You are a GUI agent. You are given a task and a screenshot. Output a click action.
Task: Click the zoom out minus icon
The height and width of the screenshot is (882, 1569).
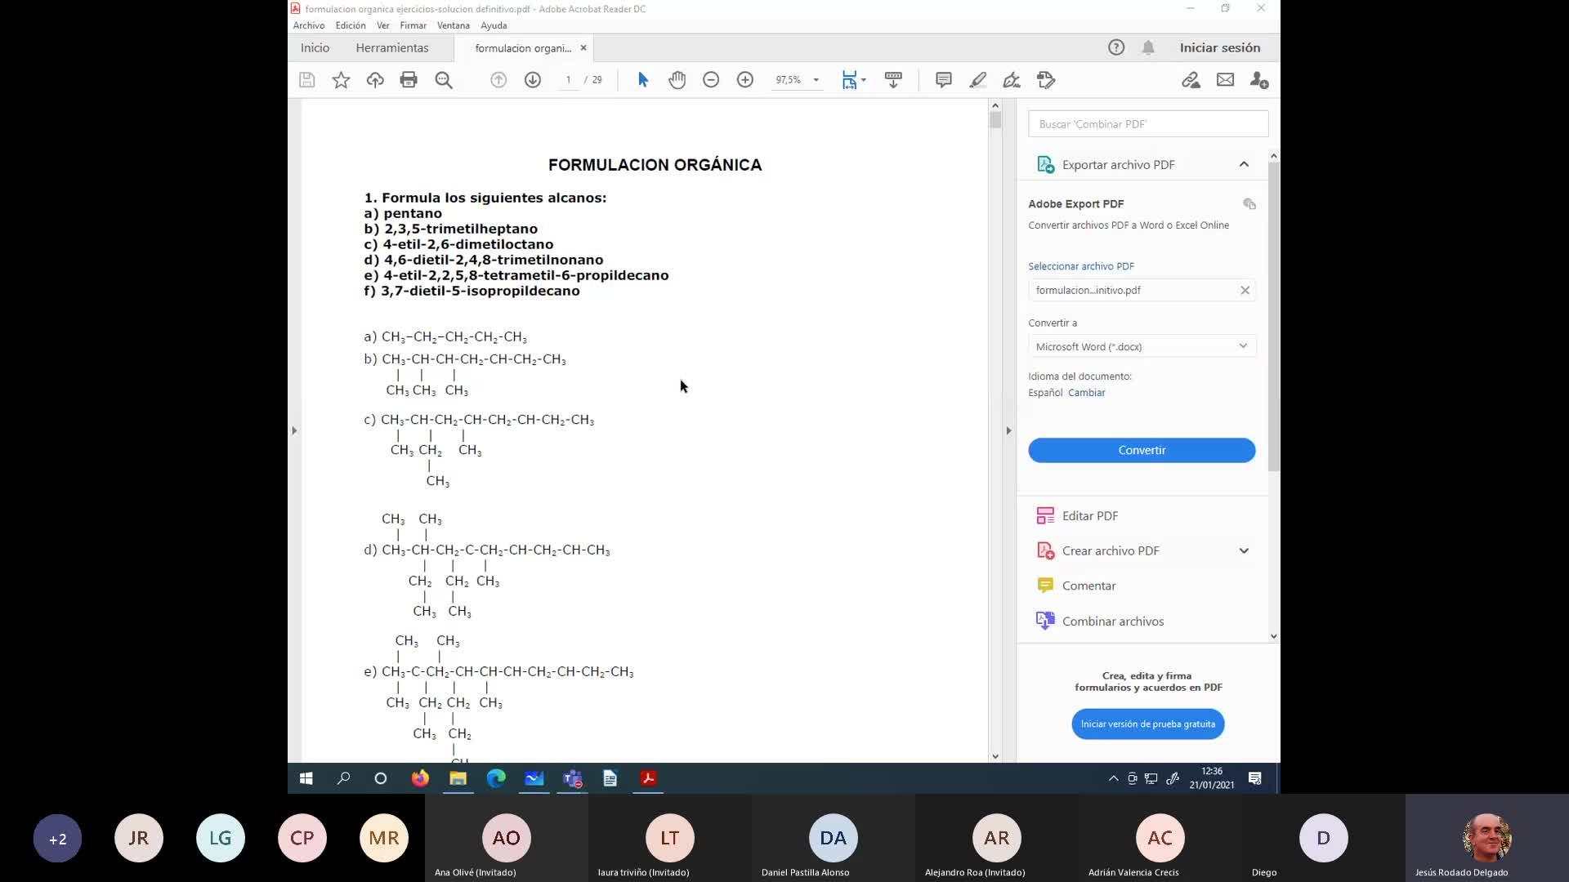point(711,80)
